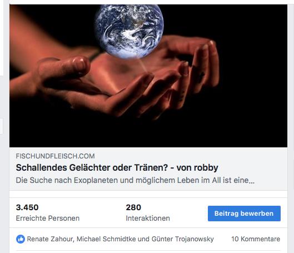Image resolution: width=294 pixels, height=253 pixels.
Task: Open the headline Schallendes Gelächter oder Tränen?
Action: pos(92,167)
